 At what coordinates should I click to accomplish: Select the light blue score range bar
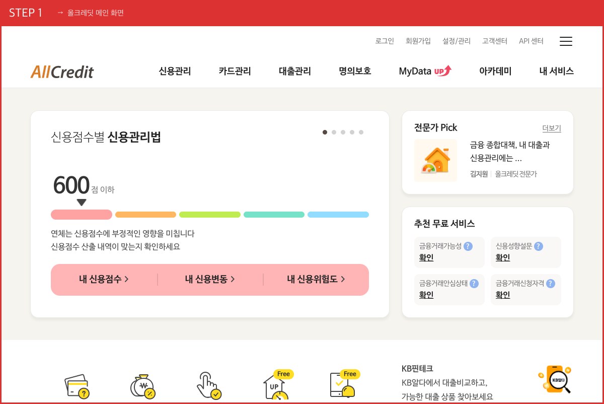click(x=338, y=215)
